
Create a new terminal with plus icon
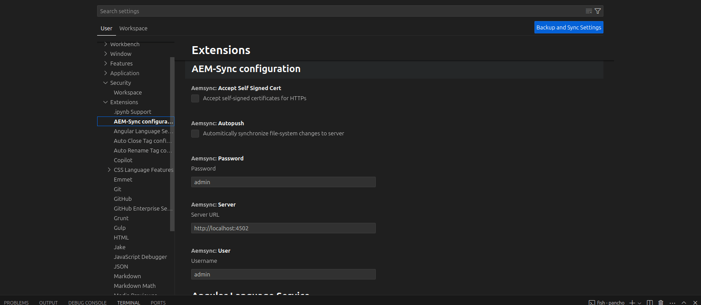[632, 303]
